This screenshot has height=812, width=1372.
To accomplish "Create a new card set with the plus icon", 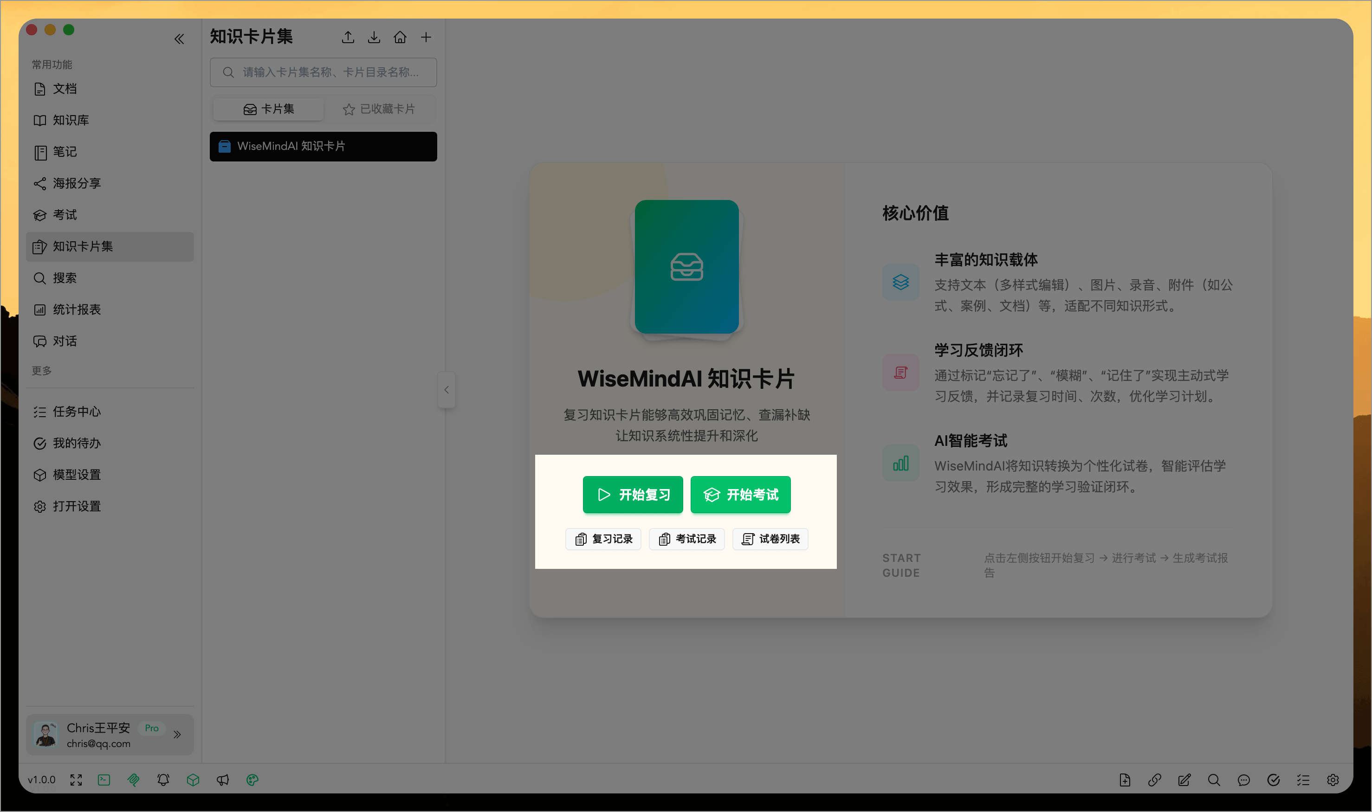I will [x=427, y=37].
